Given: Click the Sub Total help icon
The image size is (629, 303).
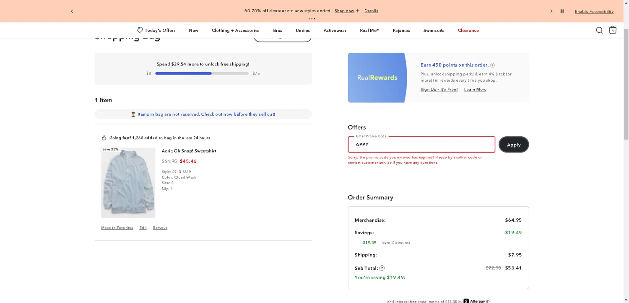Looking at the screenshot, I should coord(382,268).
